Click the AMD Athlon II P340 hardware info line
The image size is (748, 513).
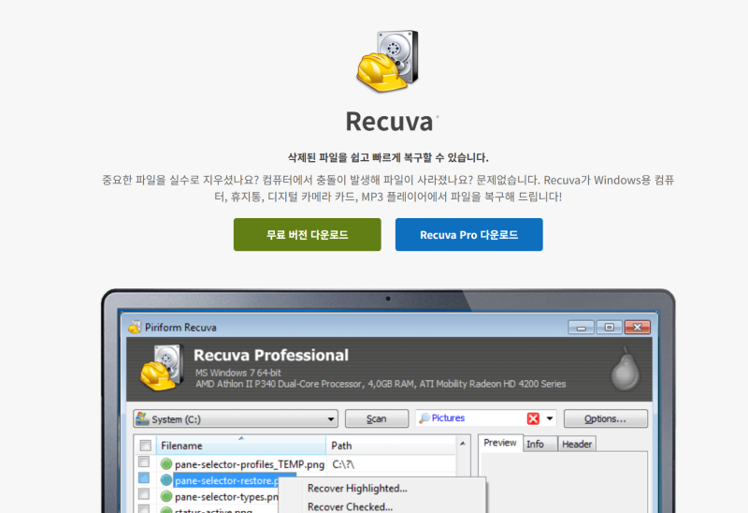pyautogui.click(x=381, y=384)
